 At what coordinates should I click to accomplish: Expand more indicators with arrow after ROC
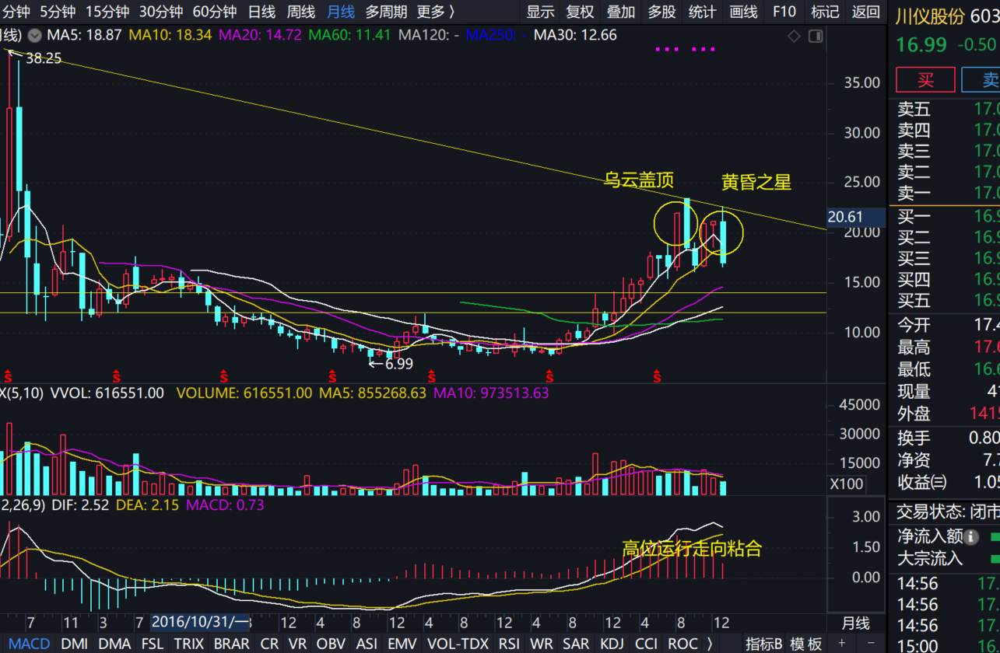[710, 644]
